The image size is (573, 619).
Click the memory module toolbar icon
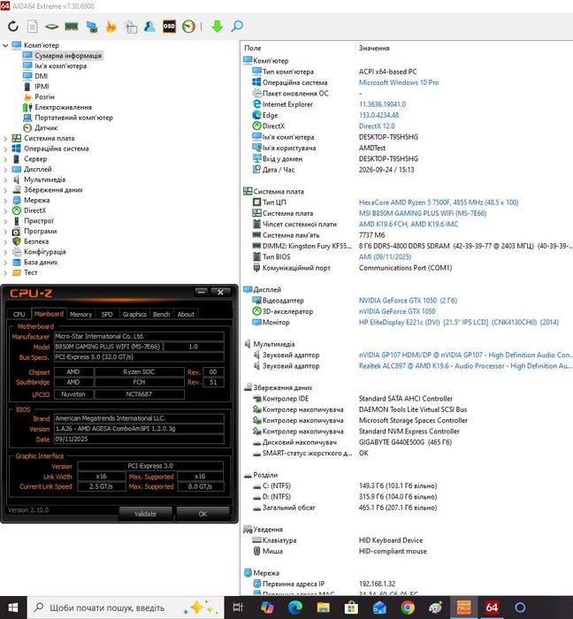(72, 27)
